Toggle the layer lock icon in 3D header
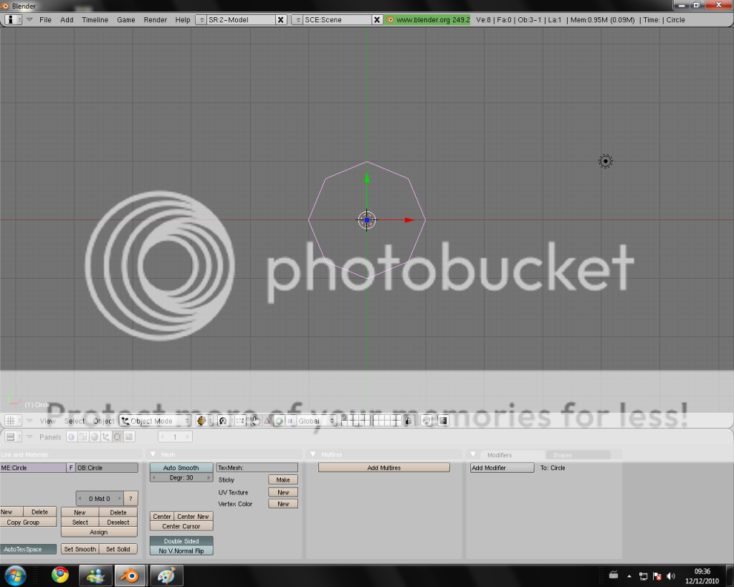The height and width of the screenshot is (587, 734). click(x=409, y=421)
